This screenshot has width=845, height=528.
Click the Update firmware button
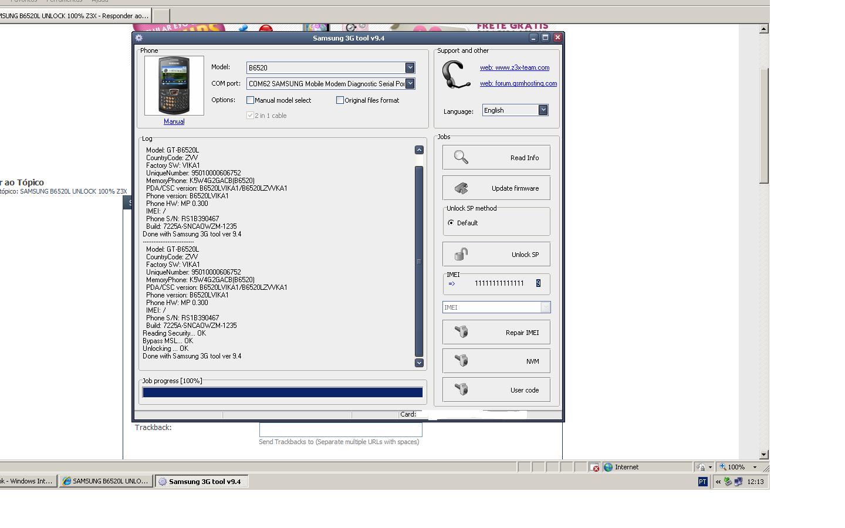(x=496, y=188)
